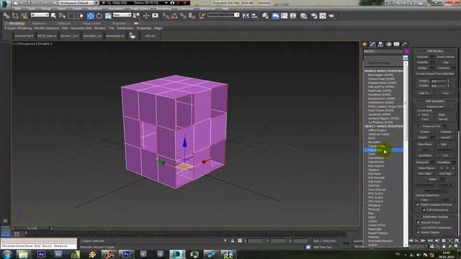The image size is (461, 259).
Task: Select the Edge constraint radio button
Action: [x=435, y=114]
